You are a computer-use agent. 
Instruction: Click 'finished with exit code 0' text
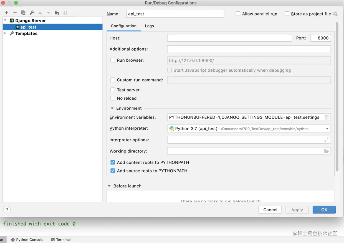tap(39, 224)
